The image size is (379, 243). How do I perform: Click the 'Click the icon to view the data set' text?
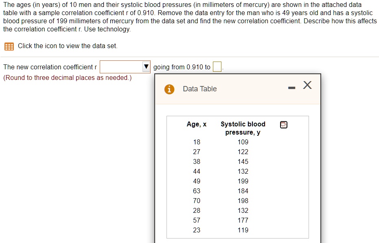point(68,46)
